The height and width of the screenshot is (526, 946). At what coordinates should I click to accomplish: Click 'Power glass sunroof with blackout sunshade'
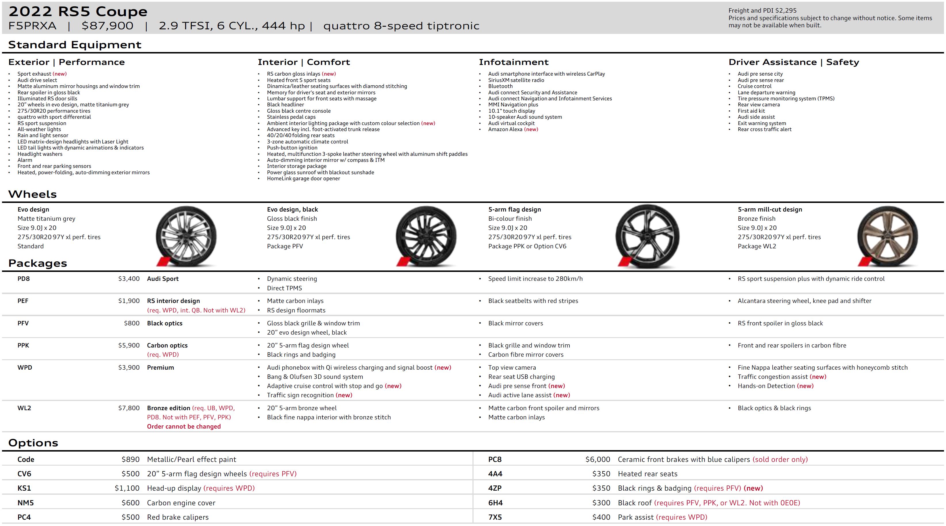tap(320, 172)
